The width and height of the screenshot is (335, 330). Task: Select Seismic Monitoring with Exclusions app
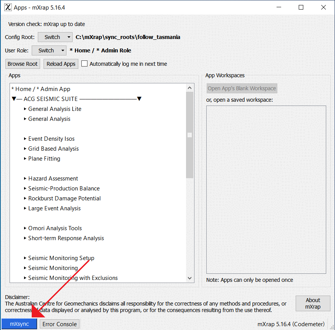click(73, 278)
